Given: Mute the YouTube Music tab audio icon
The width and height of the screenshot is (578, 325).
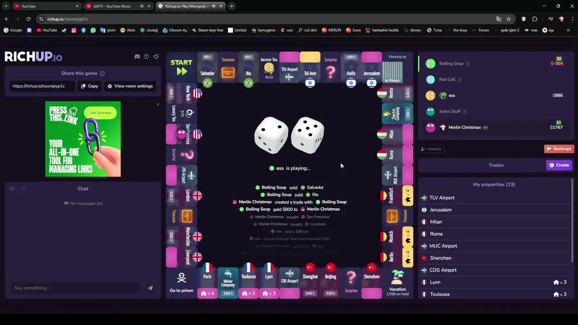Looking at the screenshot, I should 142,6.
